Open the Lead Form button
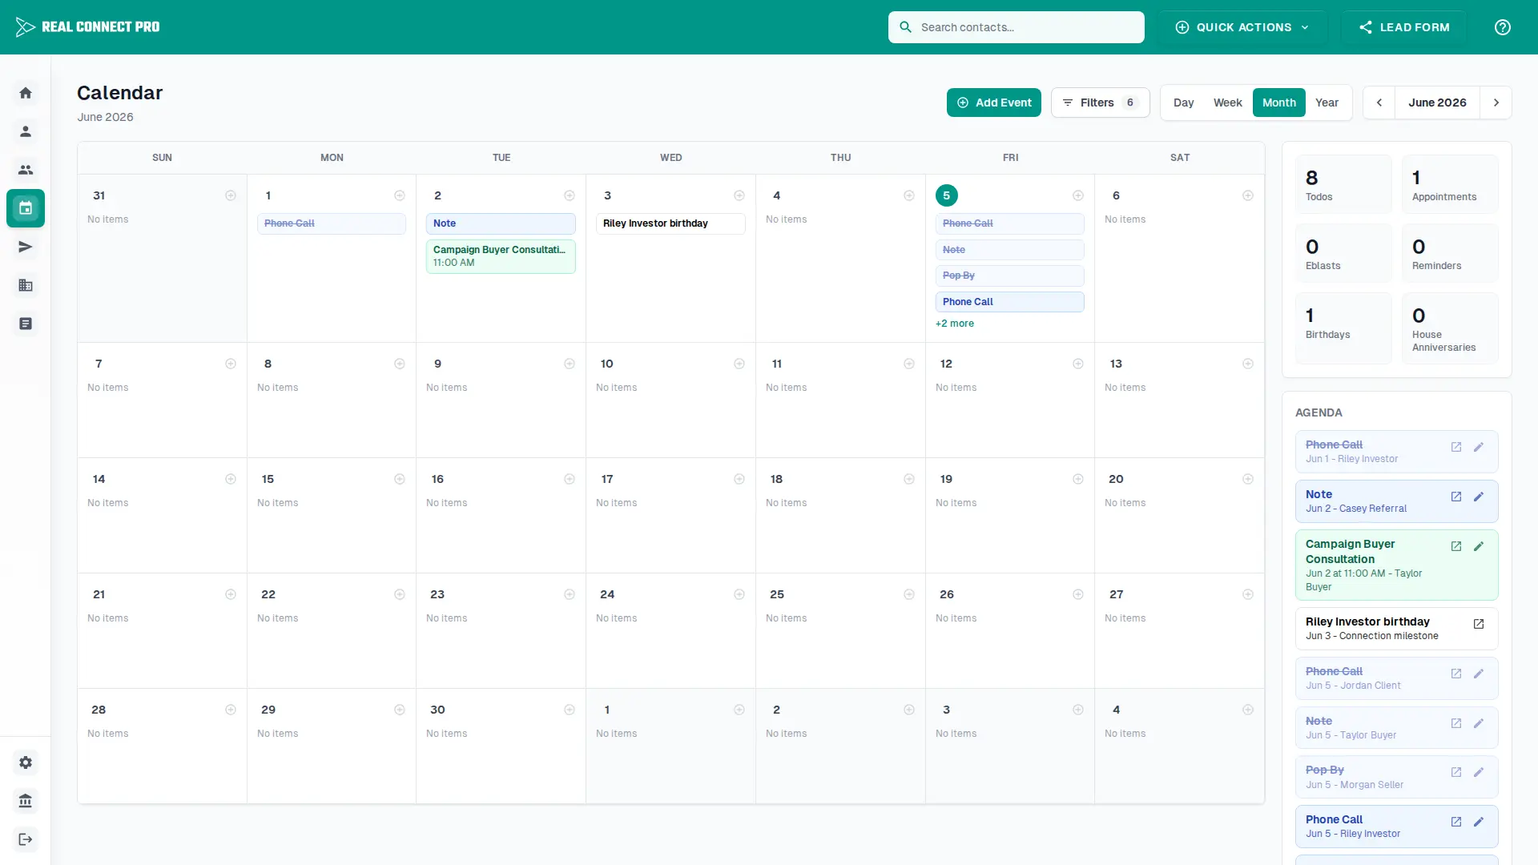The height and width of the screenshot is (865, 1538). pyautogui.click(x=1404, y=27)
